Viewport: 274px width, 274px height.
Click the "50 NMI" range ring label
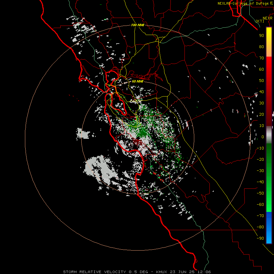point(138,81)
